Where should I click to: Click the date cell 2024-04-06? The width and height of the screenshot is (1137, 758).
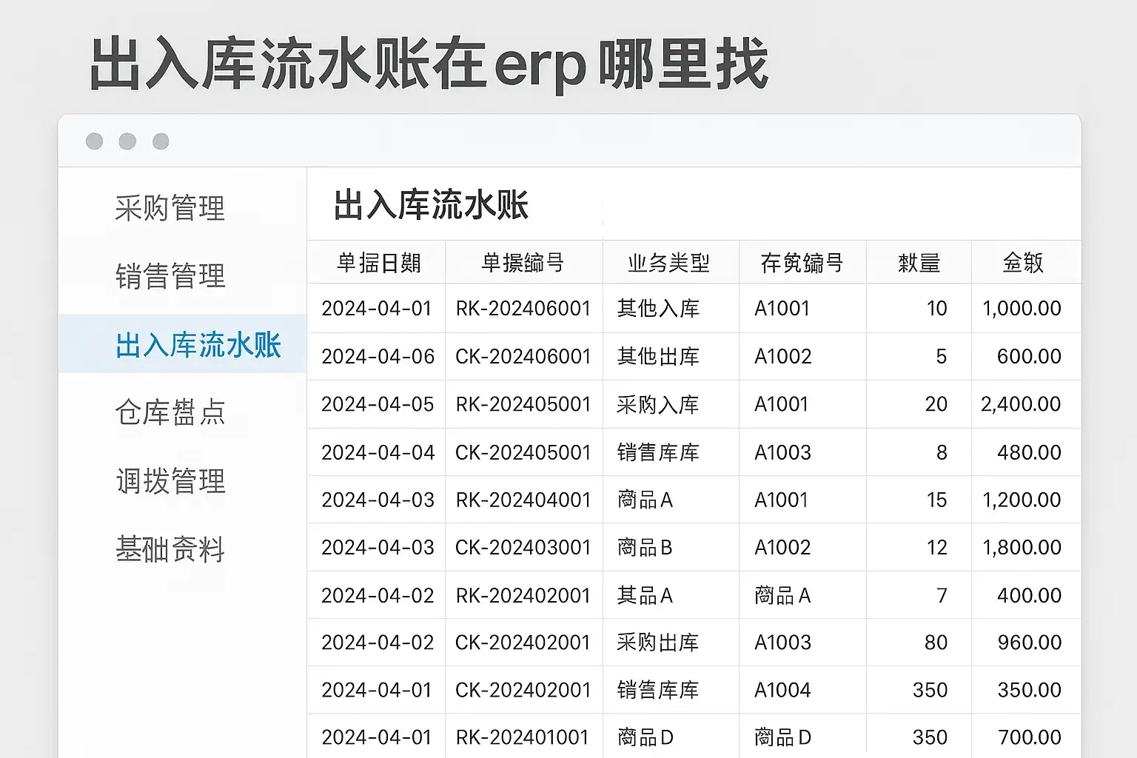(x=378, y=357)
